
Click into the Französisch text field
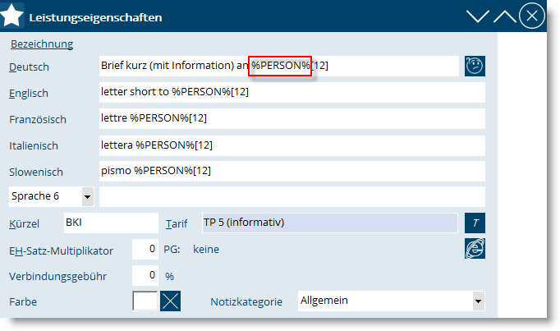click(x=291, y=118)
